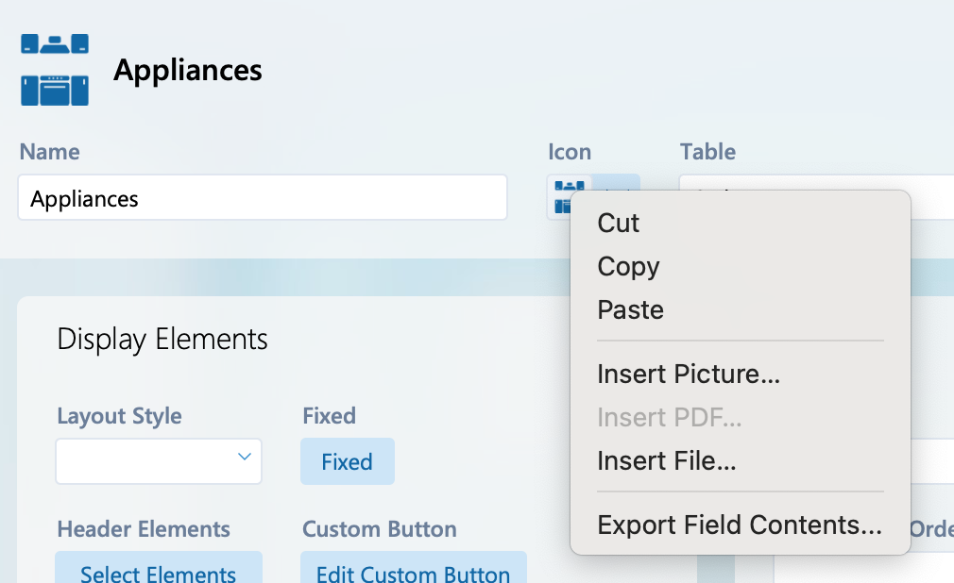Pick Insert Picture... from the menu

(689, 375)
